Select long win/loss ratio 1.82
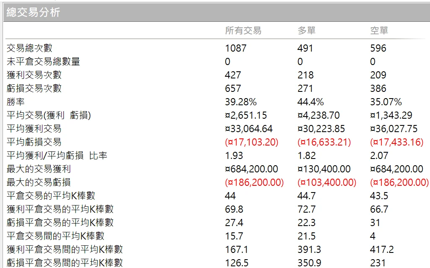The image size is (430, 268). pos(307,156)
